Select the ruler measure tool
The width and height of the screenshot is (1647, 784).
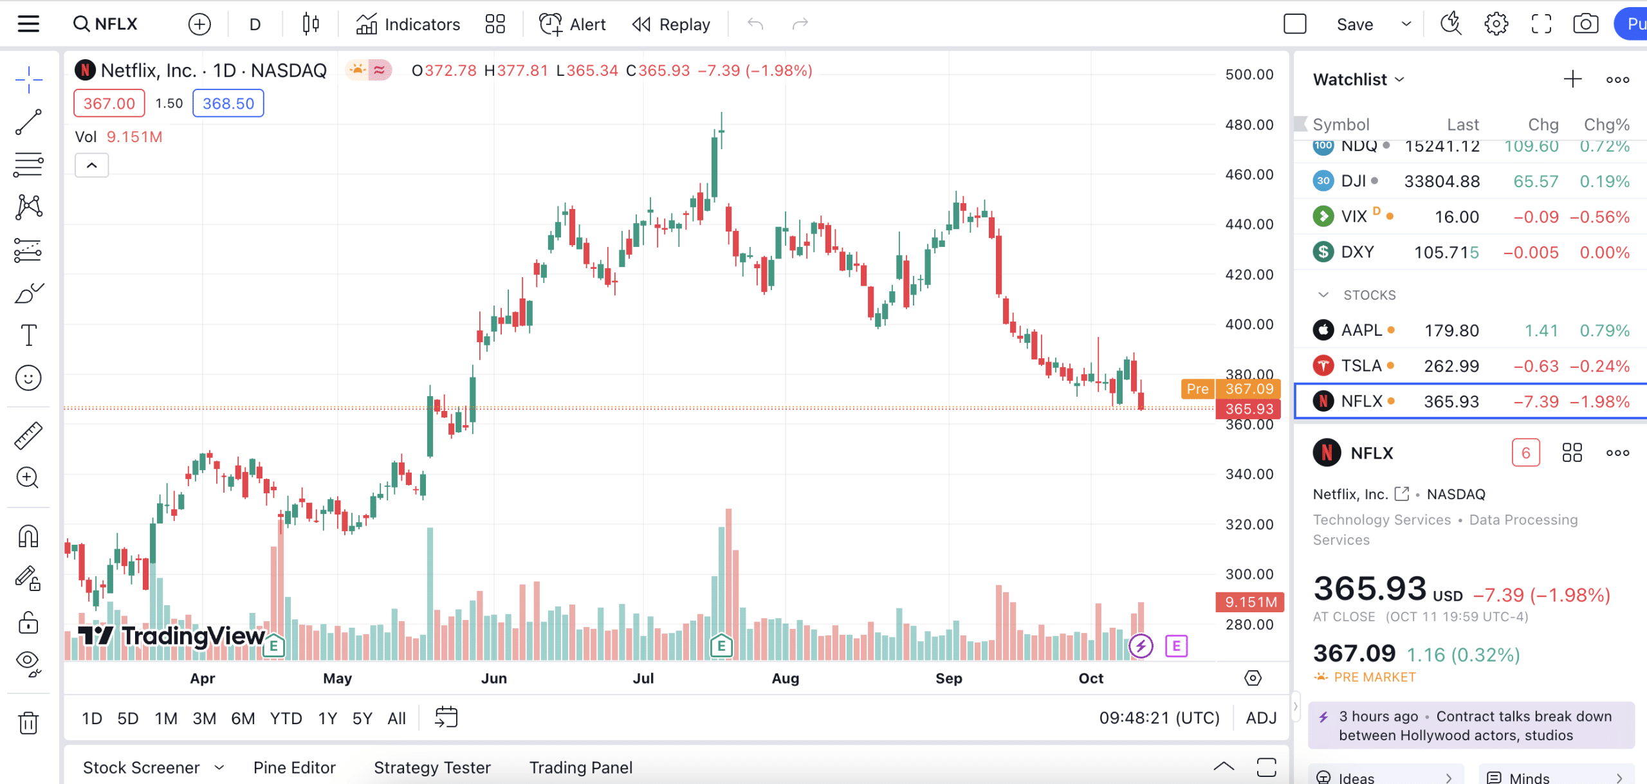coord(28,435)
